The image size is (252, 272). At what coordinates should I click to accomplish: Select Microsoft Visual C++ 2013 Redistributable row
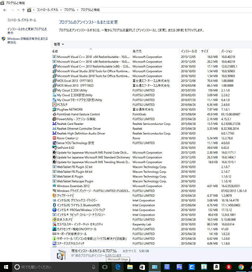151,66
